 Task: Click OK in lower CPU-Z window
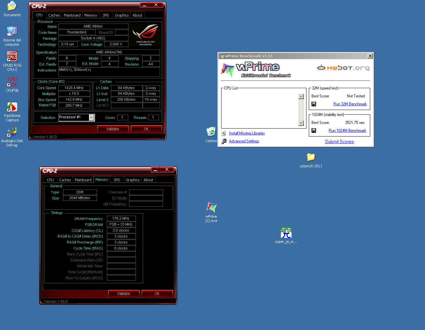(157, 294)
